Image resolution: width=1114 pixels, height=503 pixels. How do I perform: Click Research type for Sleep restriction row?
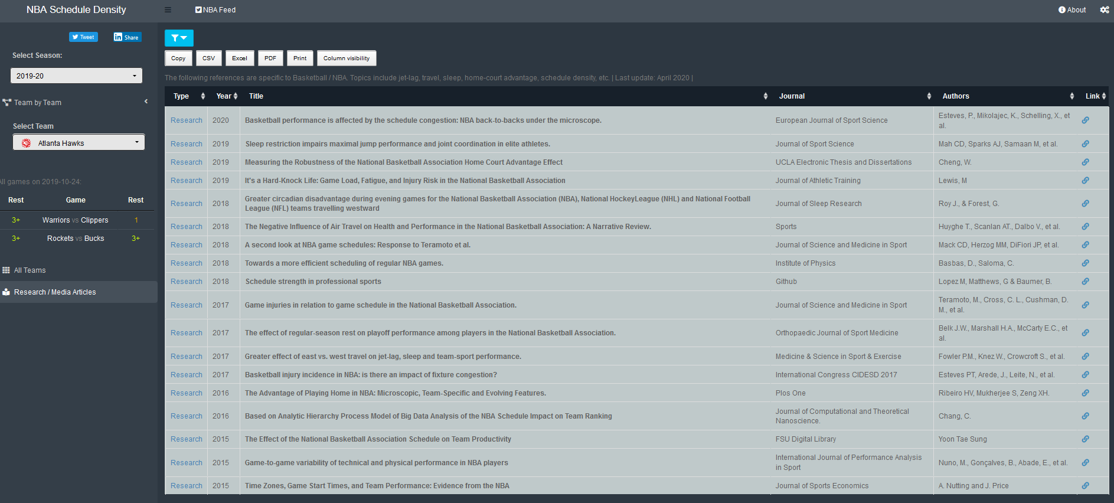click(187, 144)
